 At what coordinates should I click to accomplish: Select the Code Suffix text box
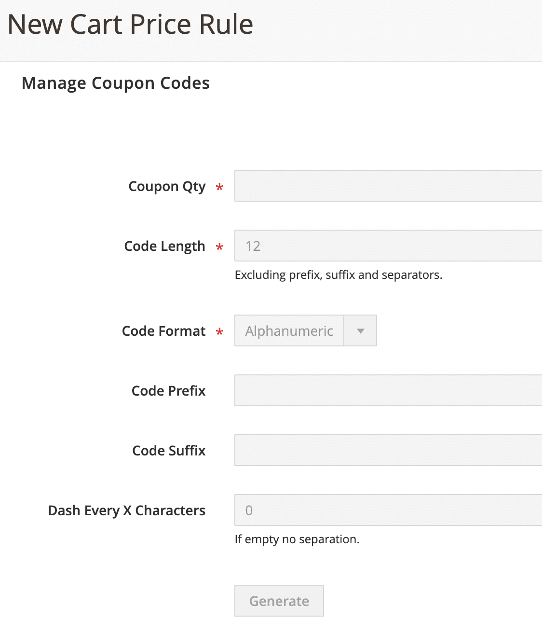(388, 450)
